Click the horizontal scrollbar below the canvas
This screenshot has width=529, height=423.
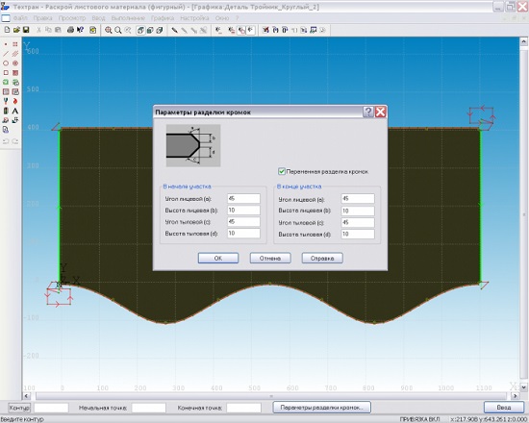[x=271, y=396]
